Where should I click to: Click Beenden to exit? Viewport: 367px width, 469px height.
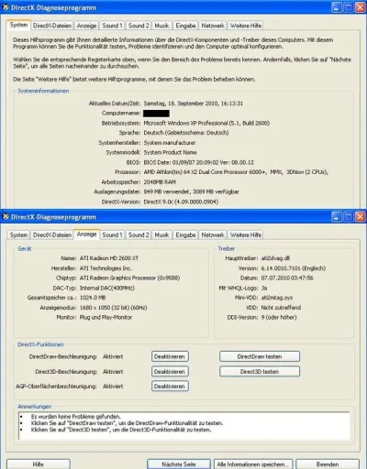coord(328,464)
